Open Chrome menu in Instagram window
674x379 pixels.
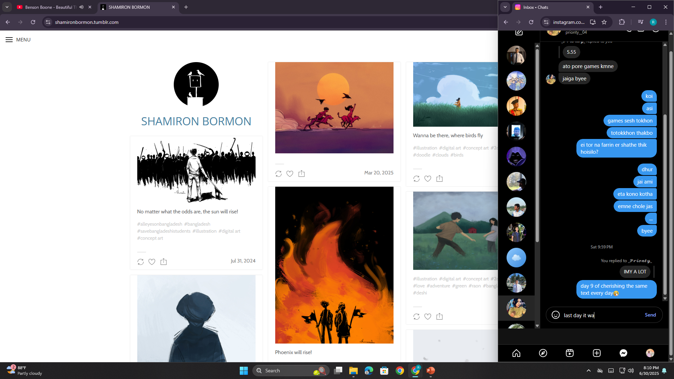point(666,22)
